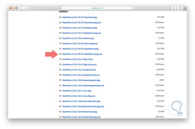Download MacPorts-2.5.2-10.11-ElCapitan.pkg
This screenshot has height=129, width=195.
pos(80,28)
